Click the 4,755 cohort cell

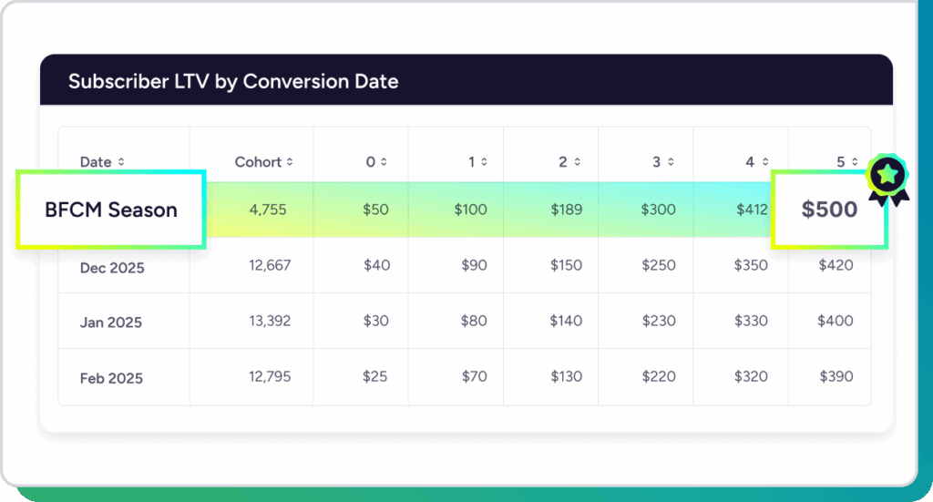pos(268,210)
